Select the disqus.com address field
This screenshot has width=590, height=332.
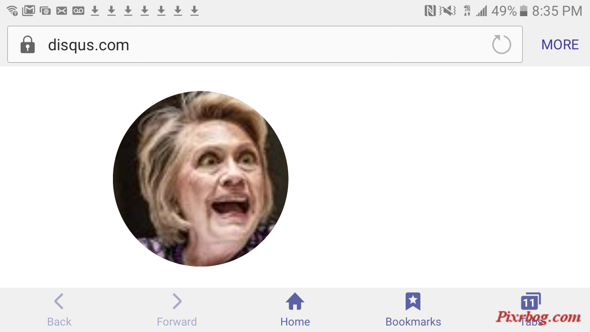click(265, 44)
